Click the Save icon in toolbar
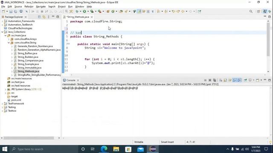Viewport: 273px width, 153px height. (11, 11)
